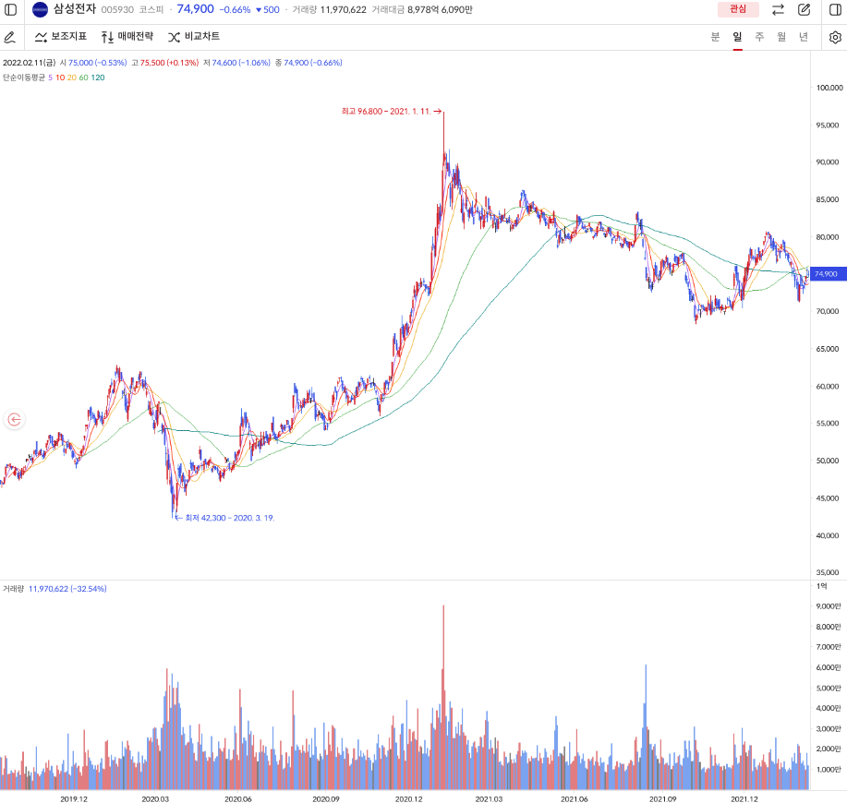
Task: Click the 2020.09 date axis label
Action: pos(326,798)
